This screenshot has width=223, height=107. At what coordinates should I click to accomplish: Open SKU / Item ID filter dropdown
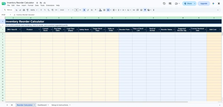[20, 30]
